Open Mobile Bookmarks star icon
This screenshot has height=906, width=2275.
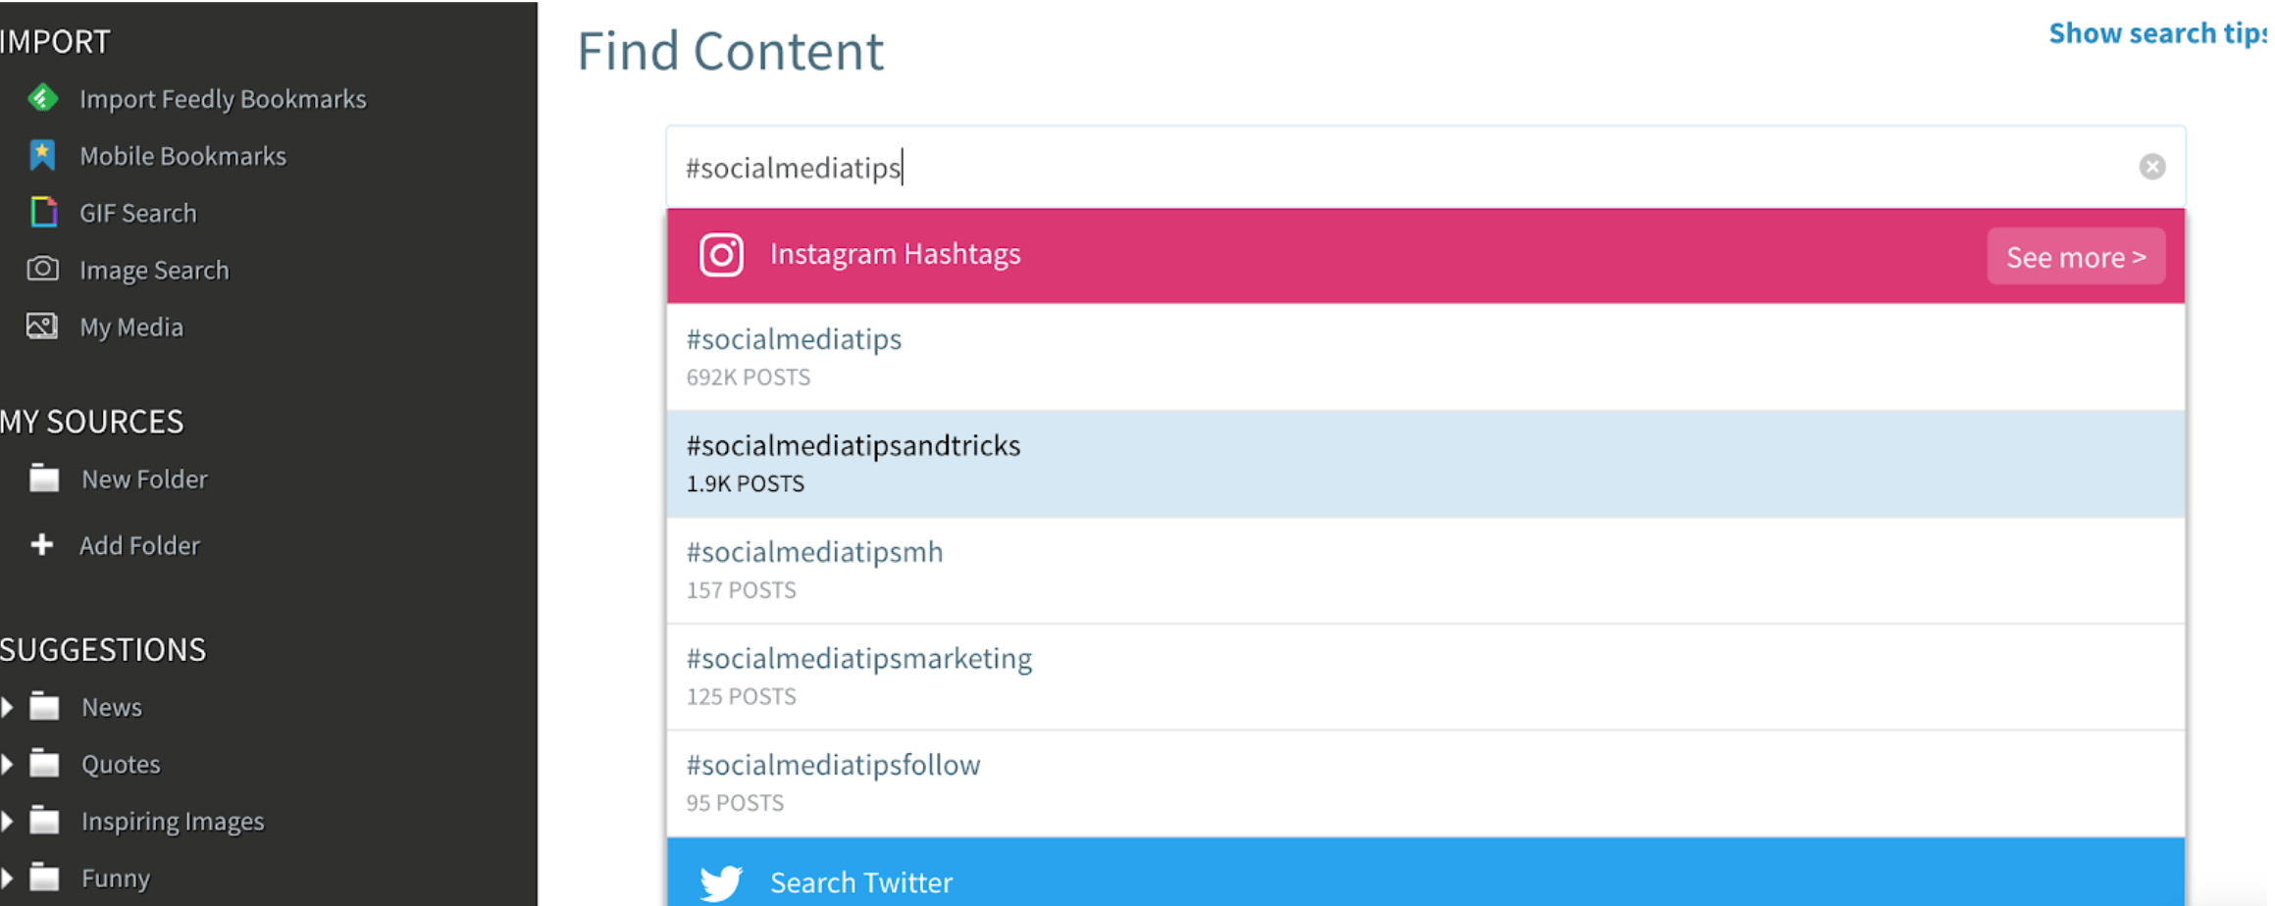pos(42,155)
